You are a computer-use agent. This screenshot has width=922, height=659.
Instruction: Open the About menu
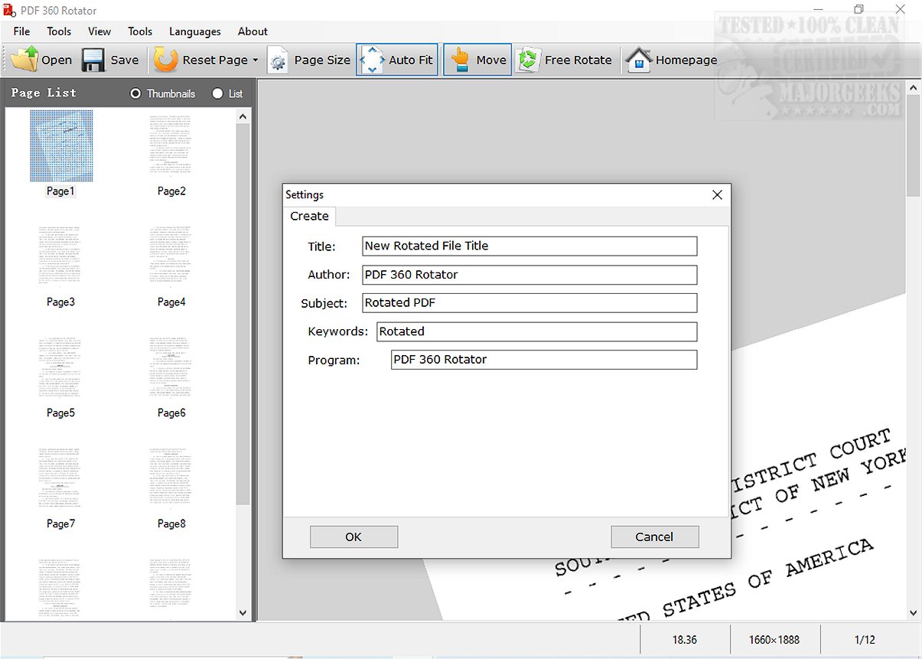pyautogui.click(x=252, y=31)
